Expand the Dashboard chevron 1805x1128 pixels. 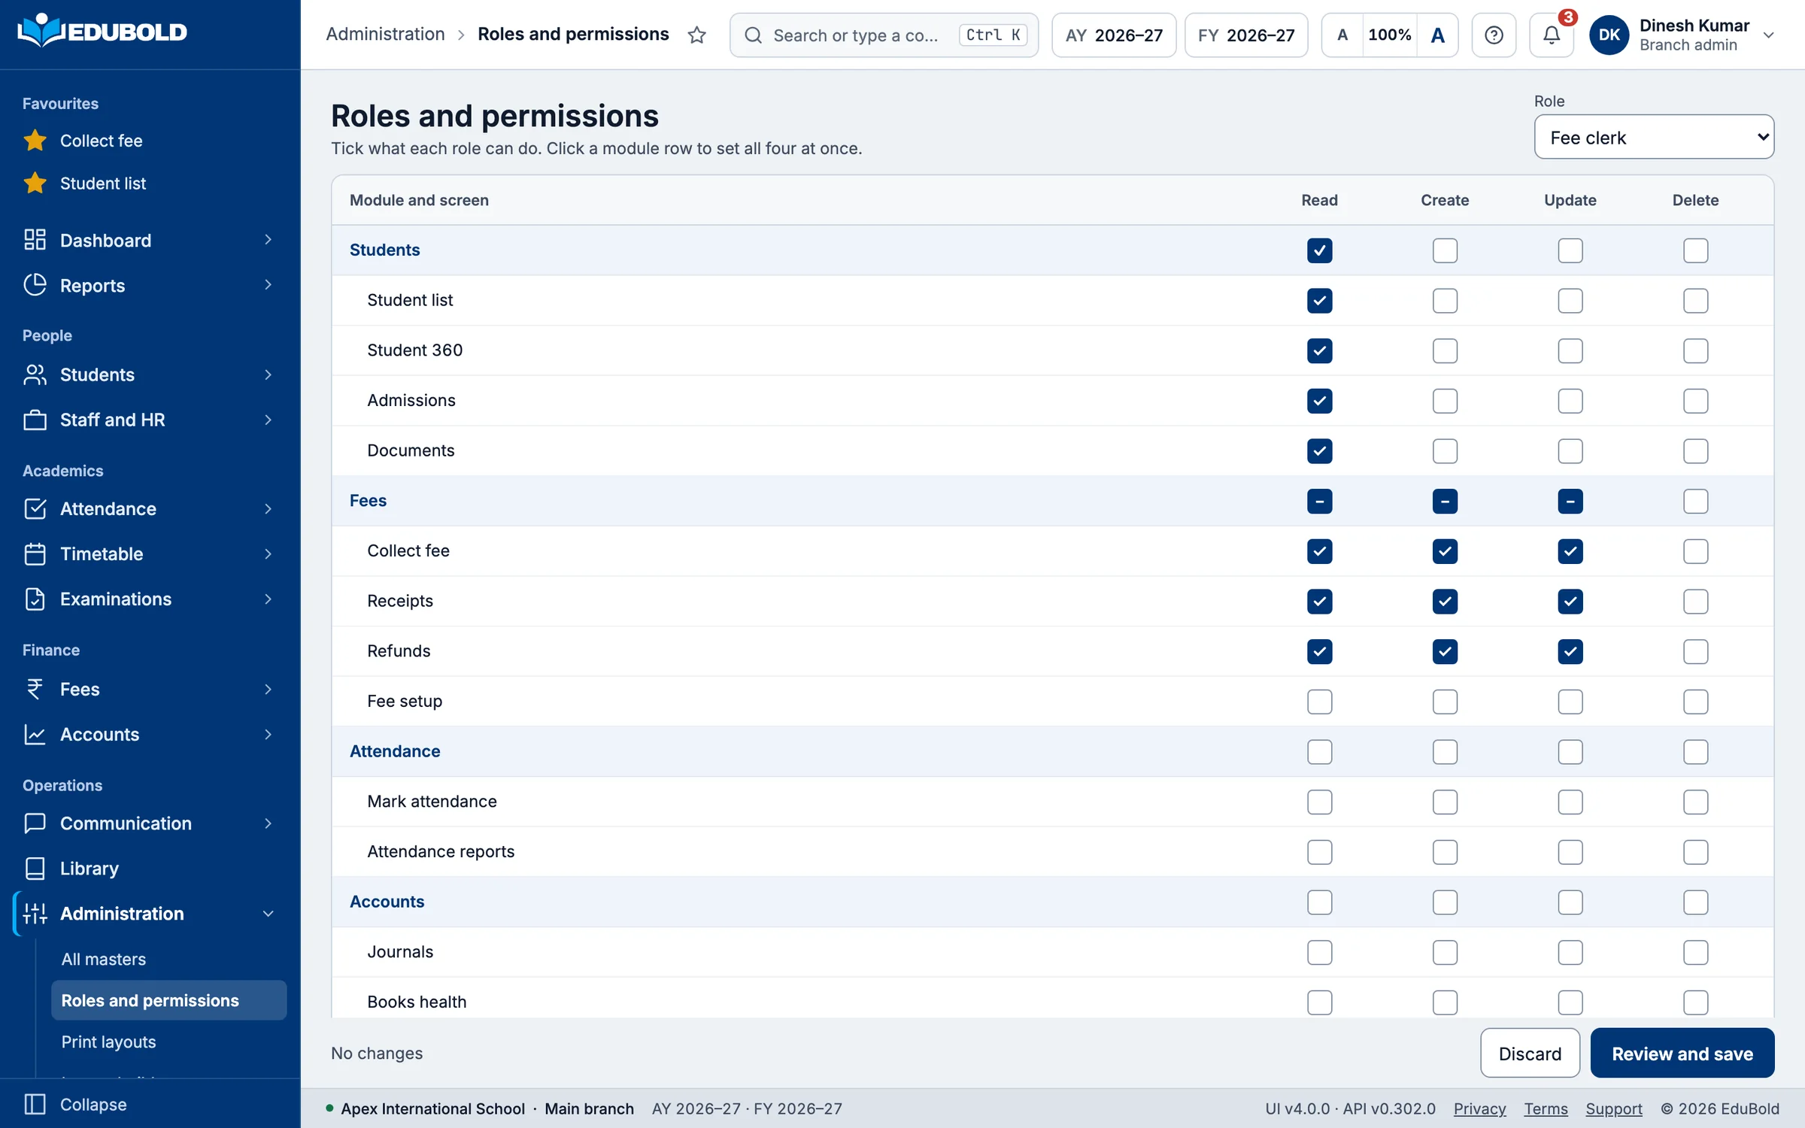tap(268, 240)
